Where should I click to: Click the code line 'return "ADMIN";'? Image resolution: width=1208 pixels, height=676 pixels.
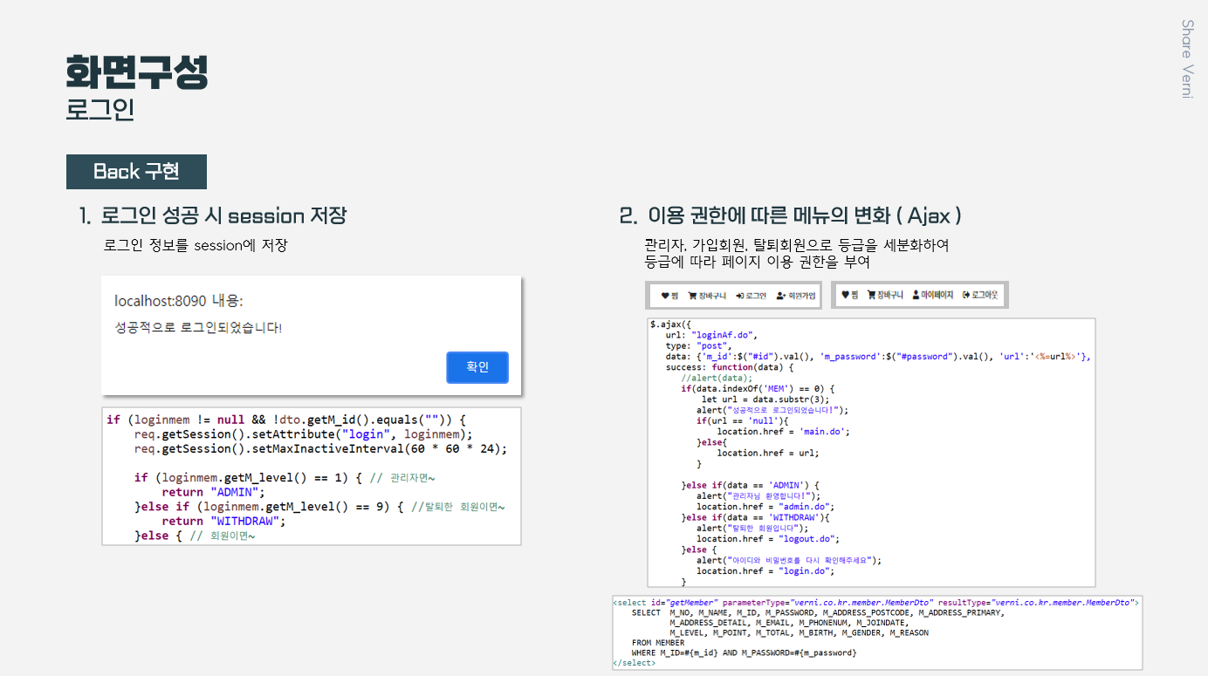(x=215, y=492)
